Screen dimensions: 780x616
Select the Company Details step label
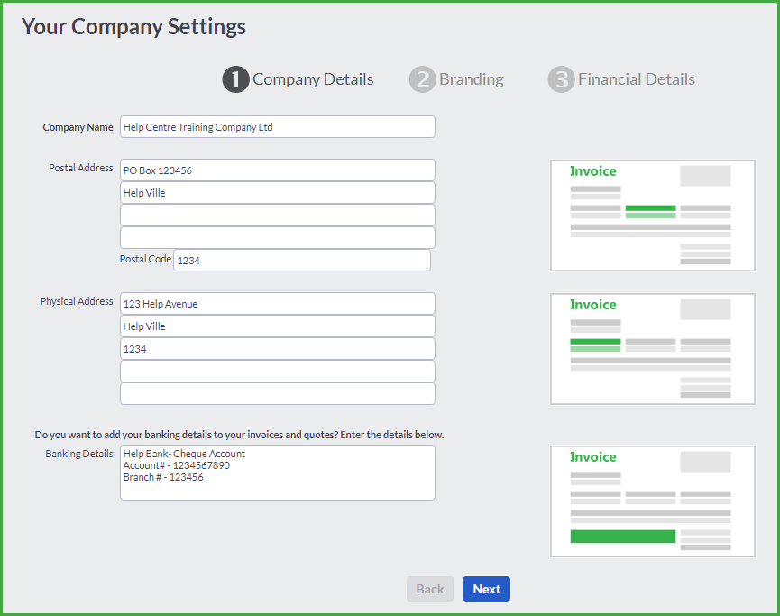point(313,79)
